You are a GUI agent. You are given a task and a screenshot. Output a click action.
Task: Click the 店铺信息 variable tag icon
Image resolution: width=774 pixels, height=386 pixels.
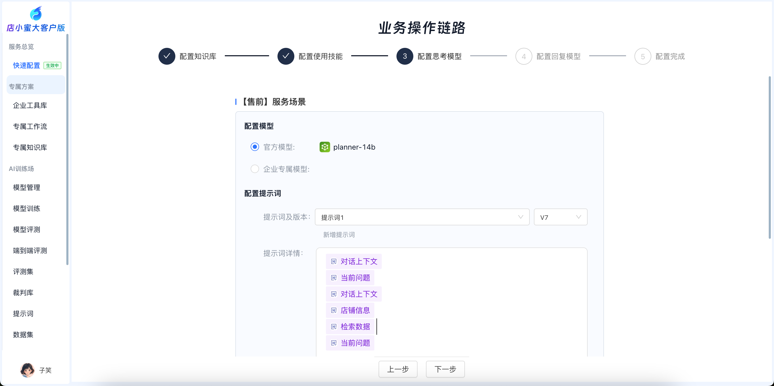click(x=334, y=310)
